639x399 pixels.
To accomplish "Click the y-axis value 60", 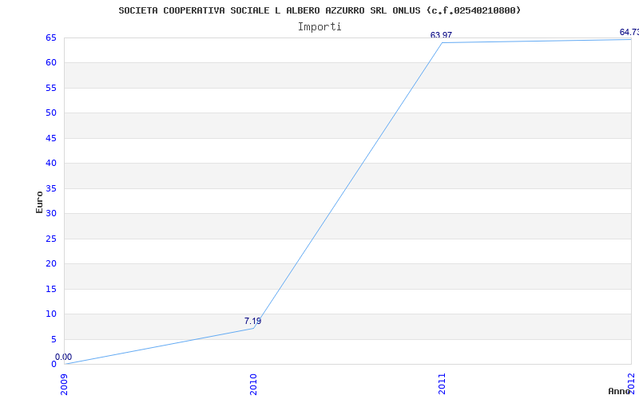I will (x=51, y=63).
